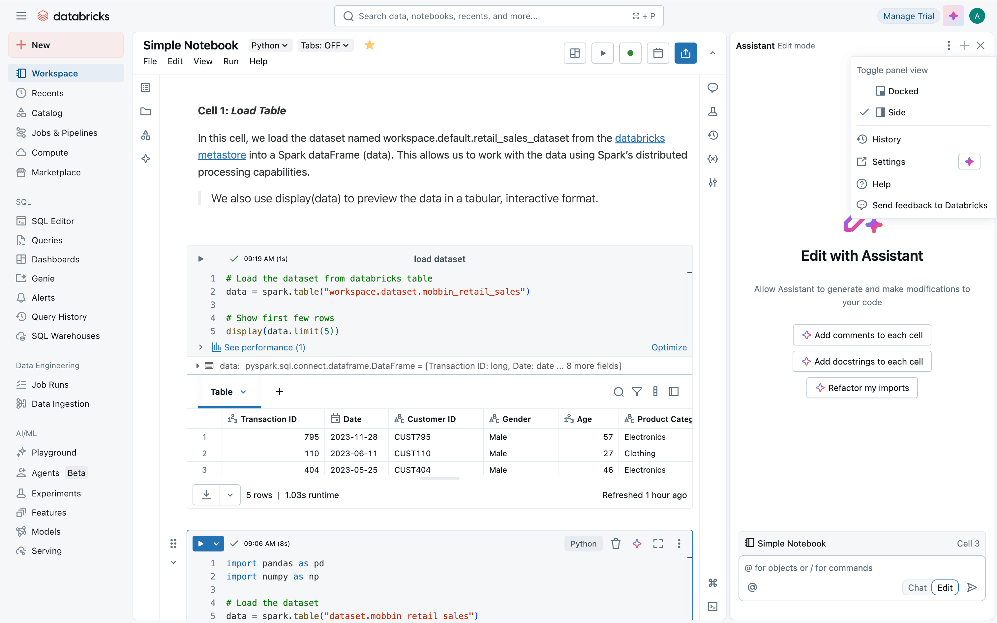Click the Optimize link
Viewport: 997px width, 623px height.
click(x=669, y=347)
